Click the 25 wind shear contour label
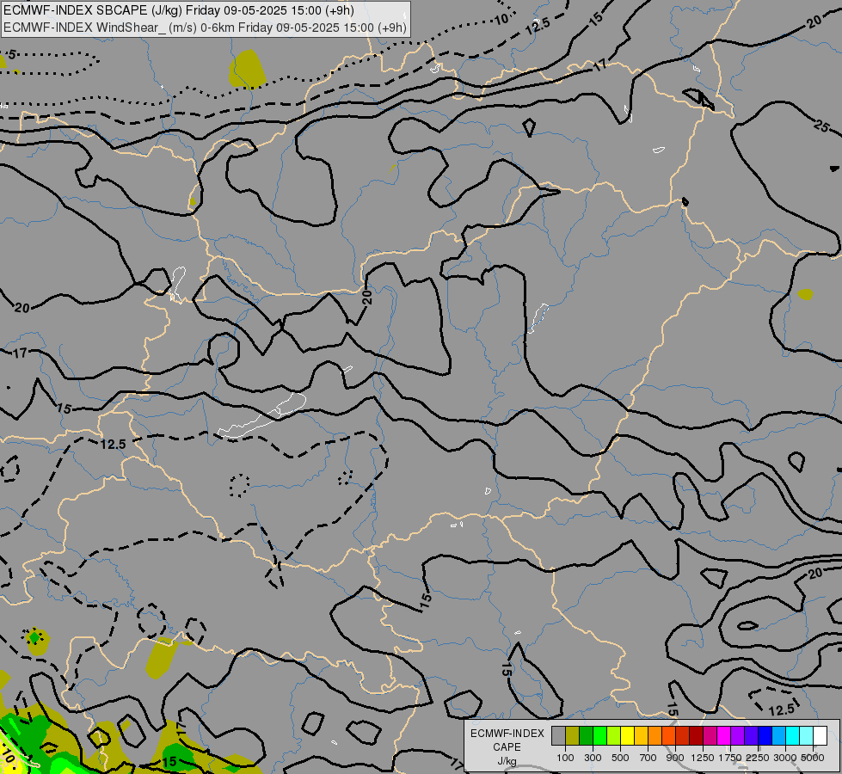 821,126
